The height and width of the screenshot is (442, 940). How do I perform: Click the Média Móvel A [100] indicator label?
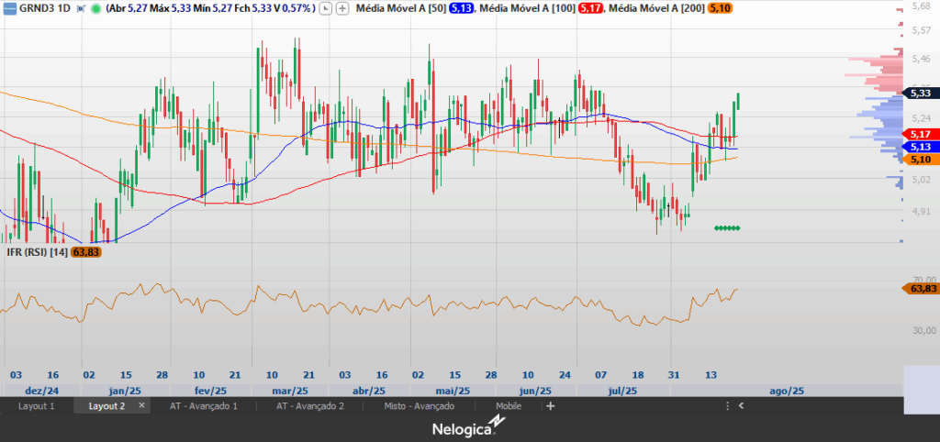tap(528, 9)
